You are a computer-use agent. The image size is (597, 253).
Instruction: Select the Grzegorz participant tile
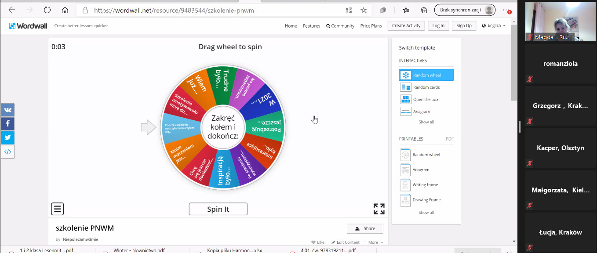(x=561, y=105)
